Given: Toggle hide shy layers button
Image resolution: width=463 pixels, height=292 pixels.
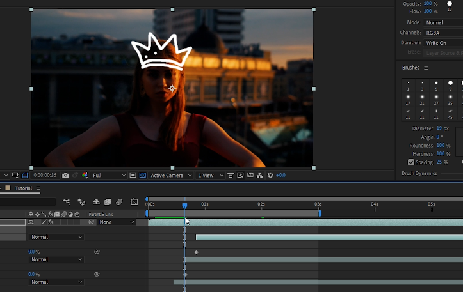Looking at the screenshot, I should click(96, 202).
